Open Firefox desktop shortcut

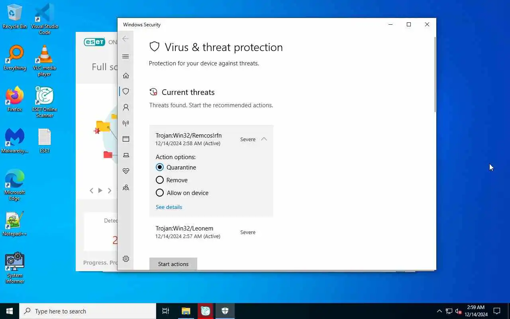15,99
